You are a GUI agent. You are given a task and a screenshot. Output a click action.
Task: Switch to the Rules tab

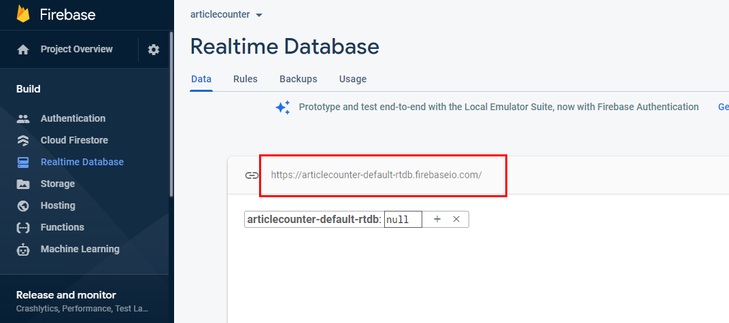coord(245,79)
